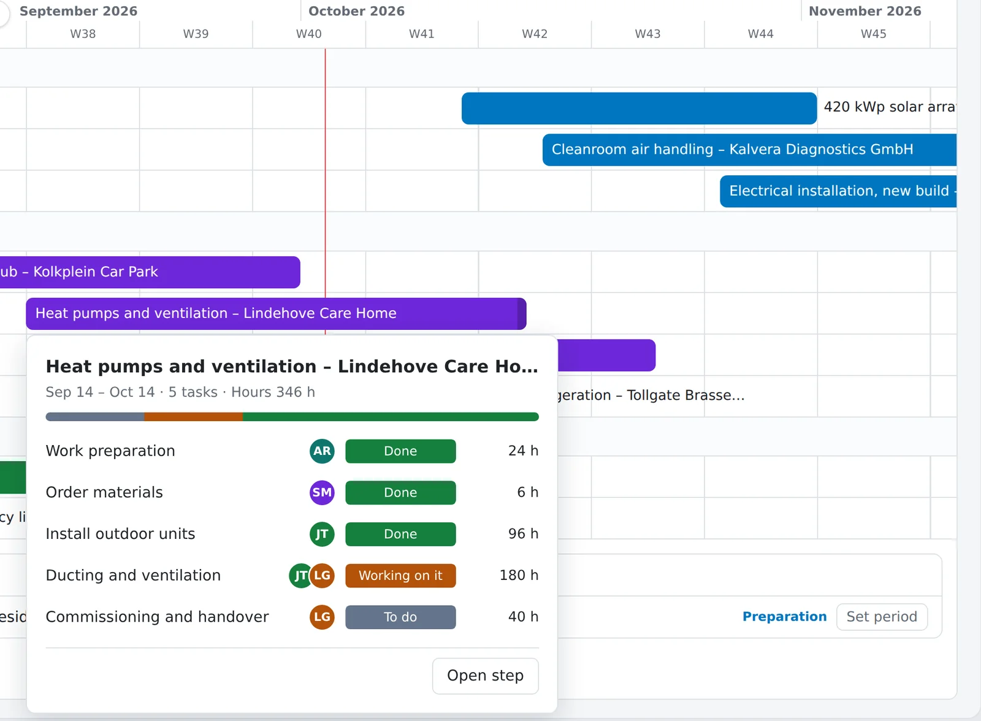
Task: Click the SM avatar on Order materials
Action: pyautogui.click(x=322, y=493)
